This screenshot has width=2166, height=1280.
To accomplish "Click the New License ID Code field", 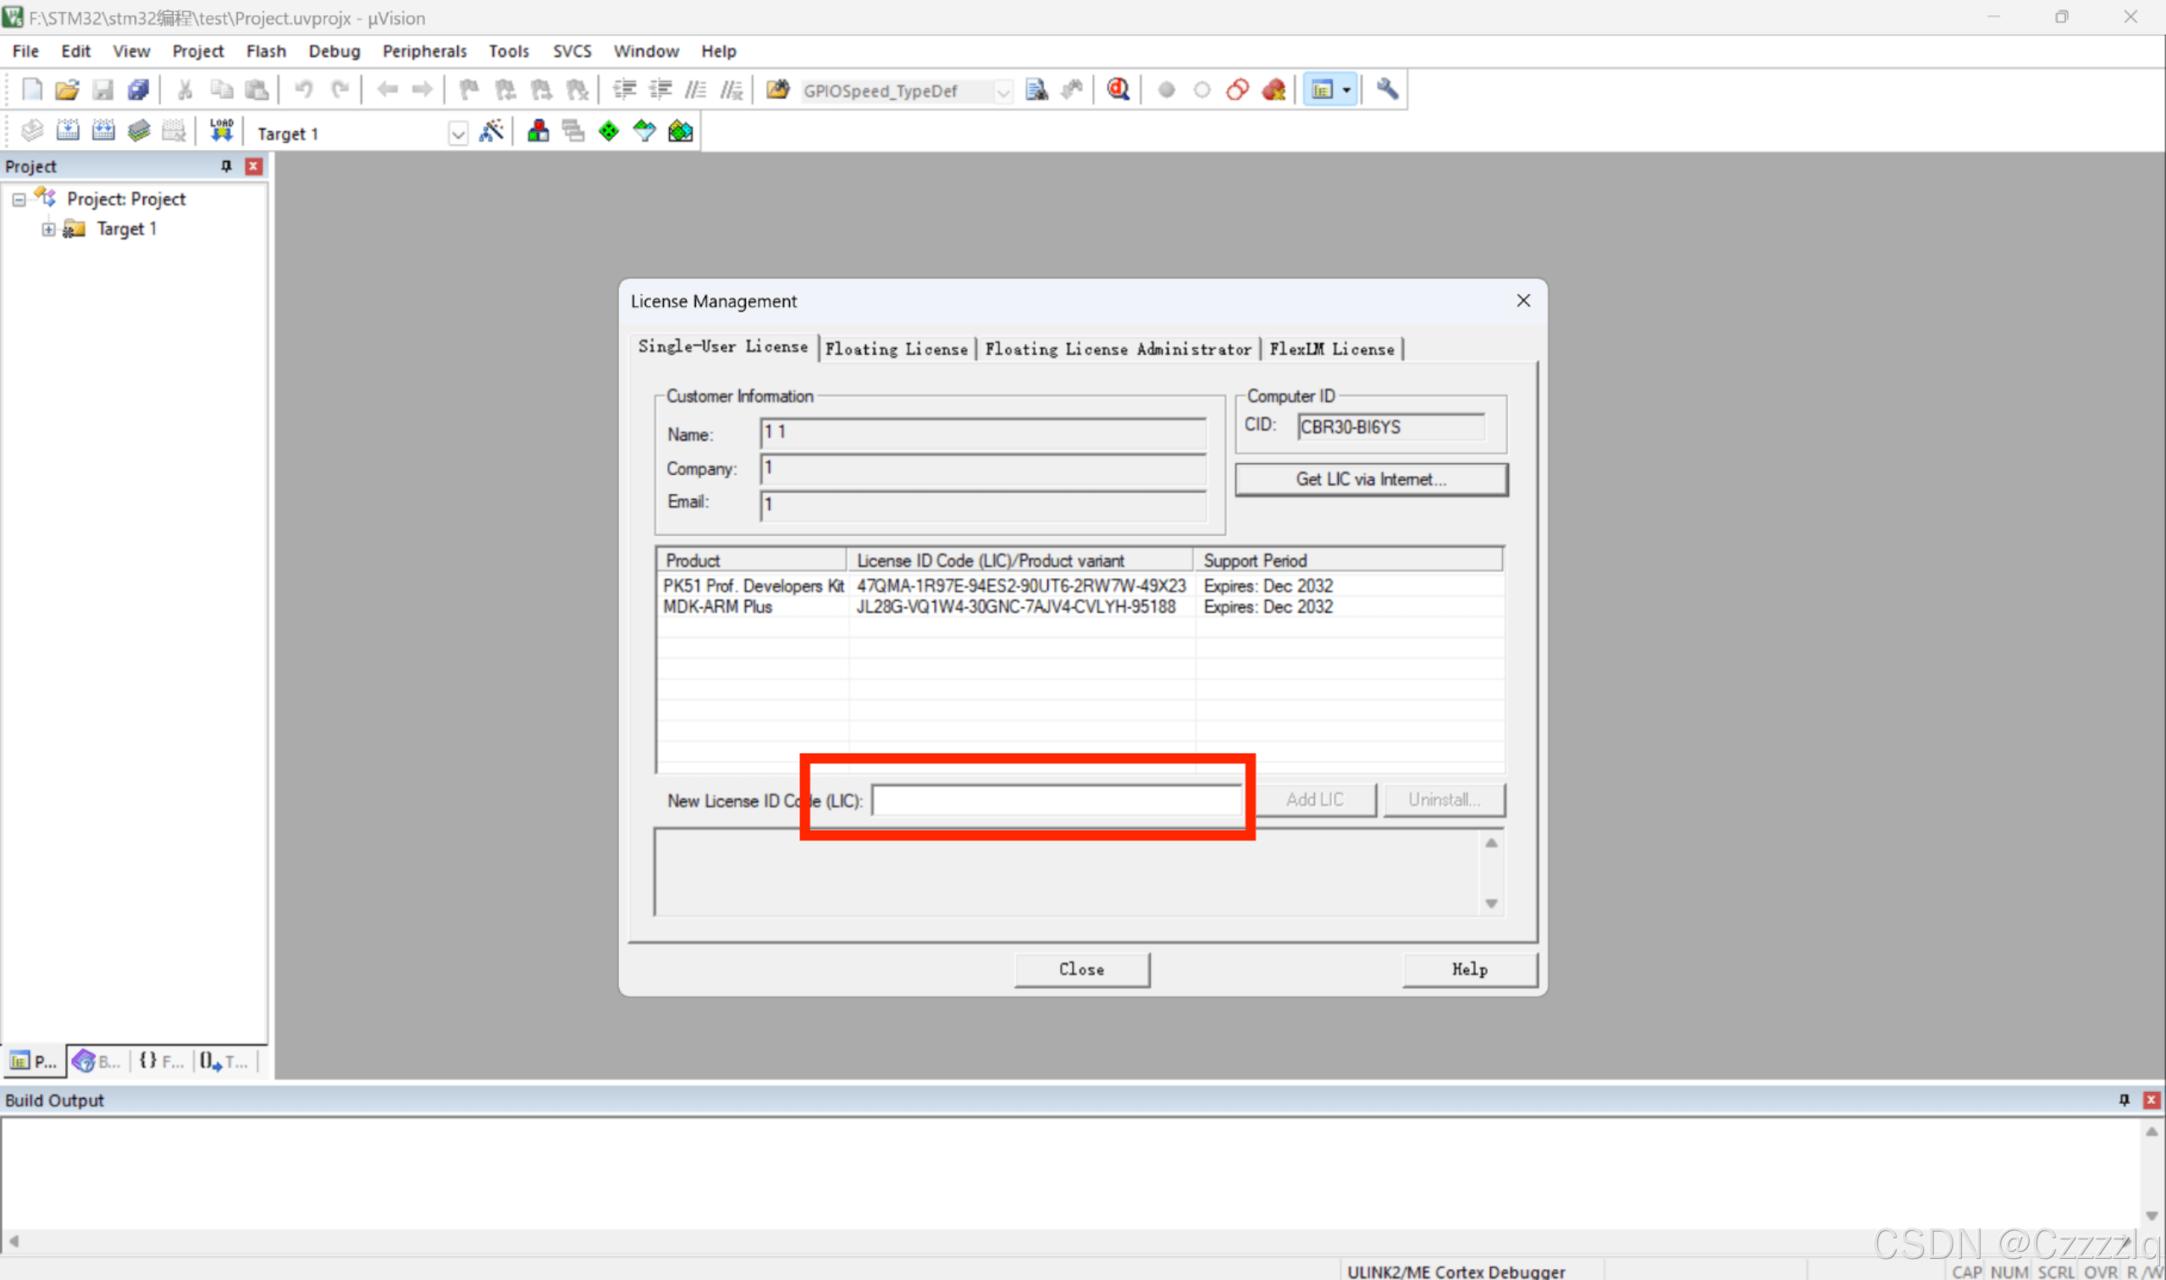I will pos(1056,801).
